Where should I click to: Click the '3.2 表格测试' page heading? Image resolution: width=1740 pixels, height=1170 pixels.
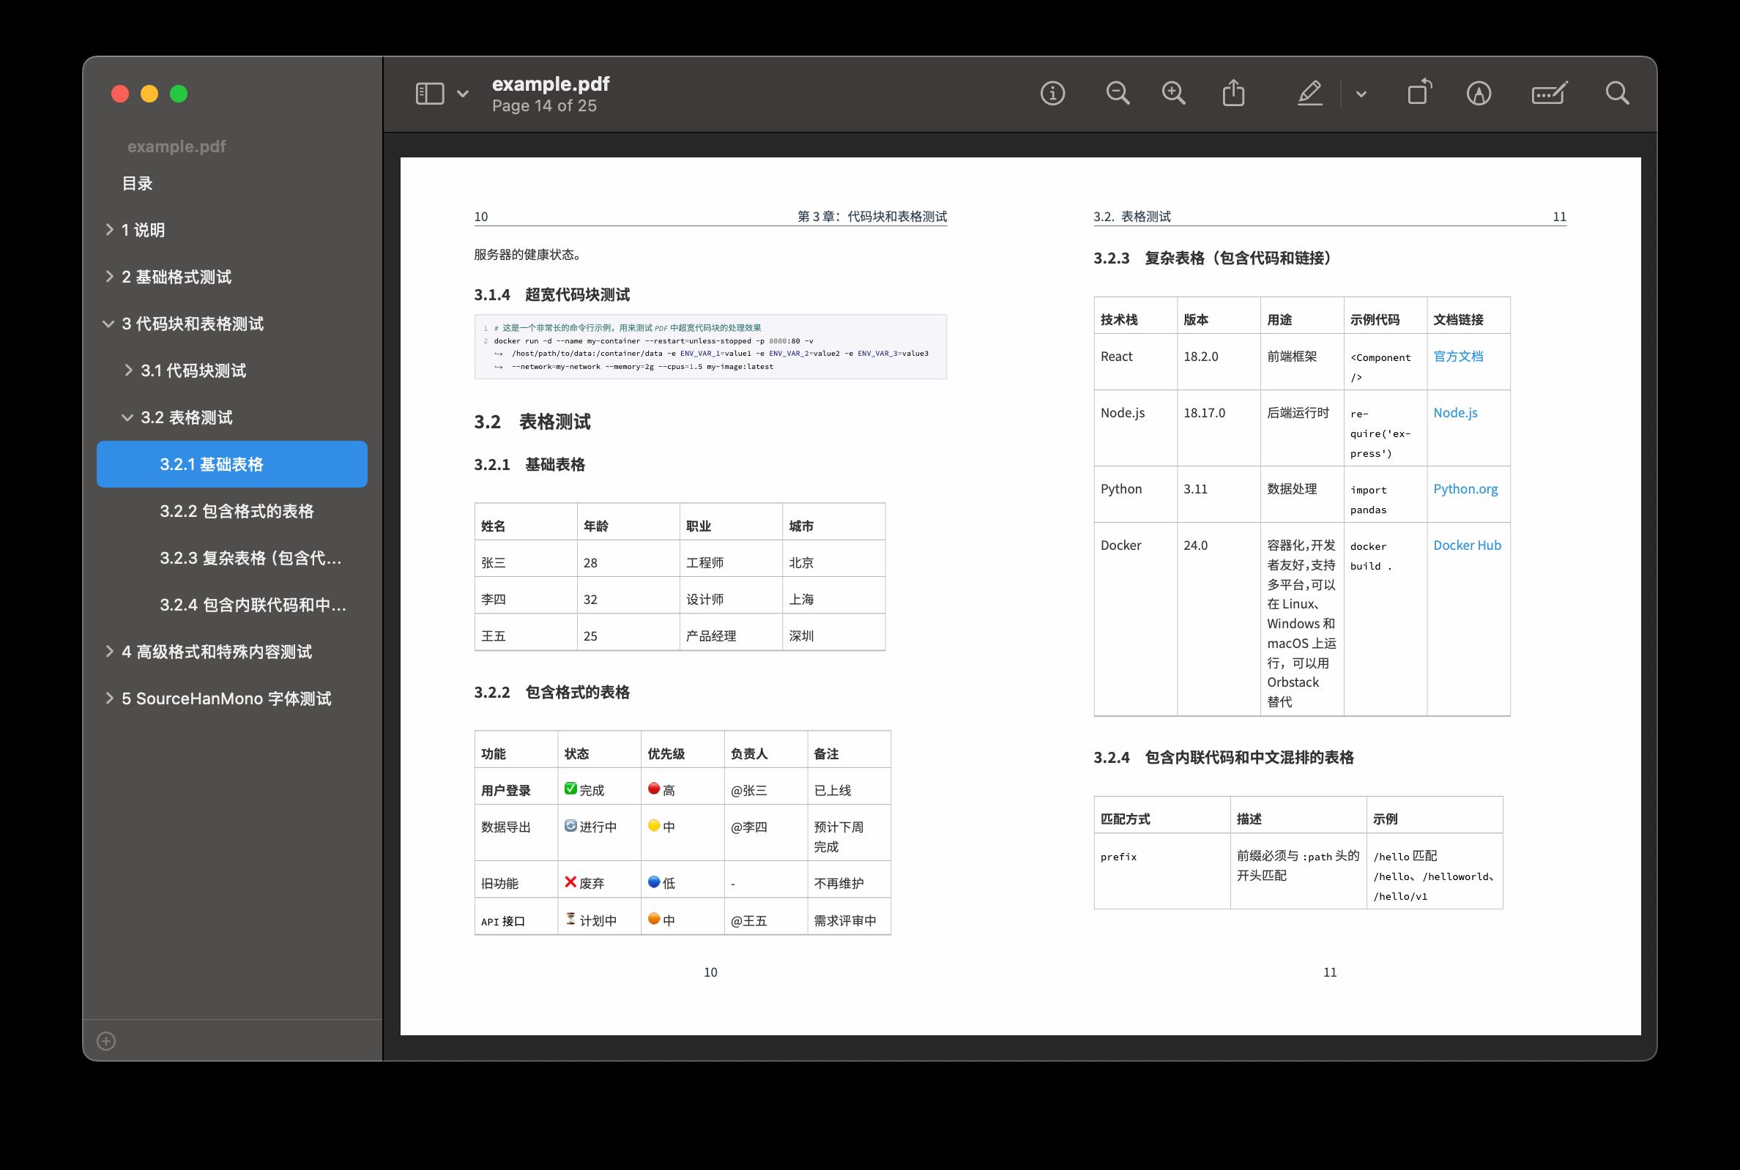coord(532,422)
